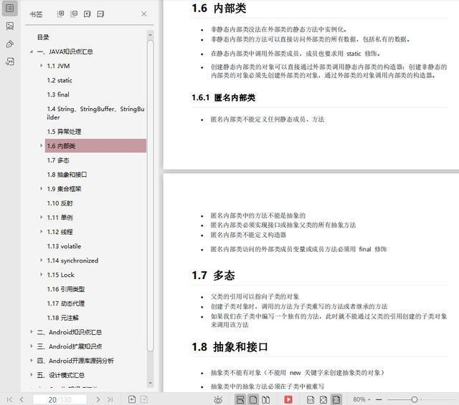Viewport: 459px width, 405px height.
Task: Open the bookmarks panel icon in sidebar
Action: pos(9,8)
